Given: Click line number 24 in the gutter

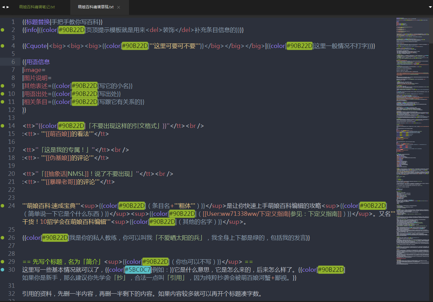Looking at the screenshot, I should [12, 206].
